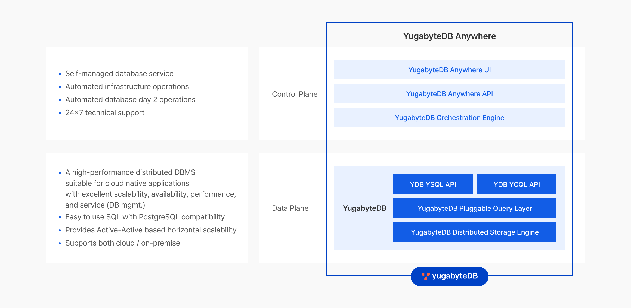Click Provides Active-Active horizontal scalability text

(x=151, y=230)
